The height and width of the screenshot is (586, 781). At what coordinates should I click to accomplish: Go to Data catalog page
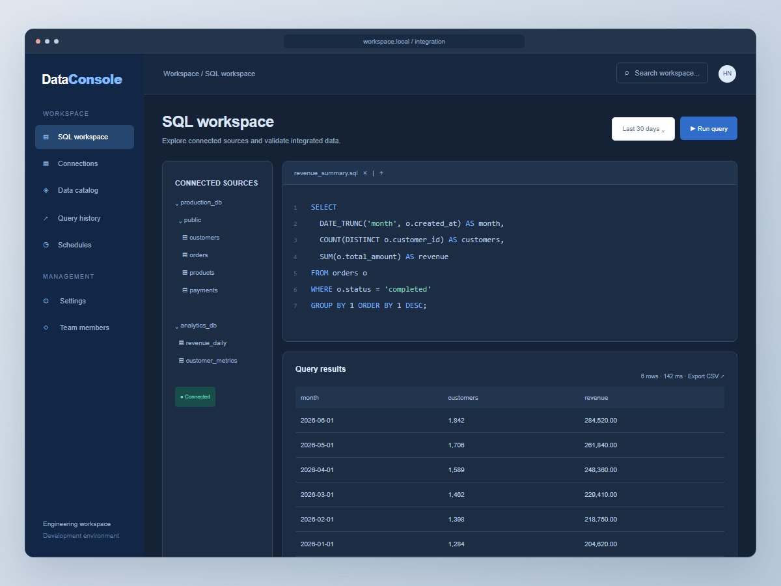(85, 191)
